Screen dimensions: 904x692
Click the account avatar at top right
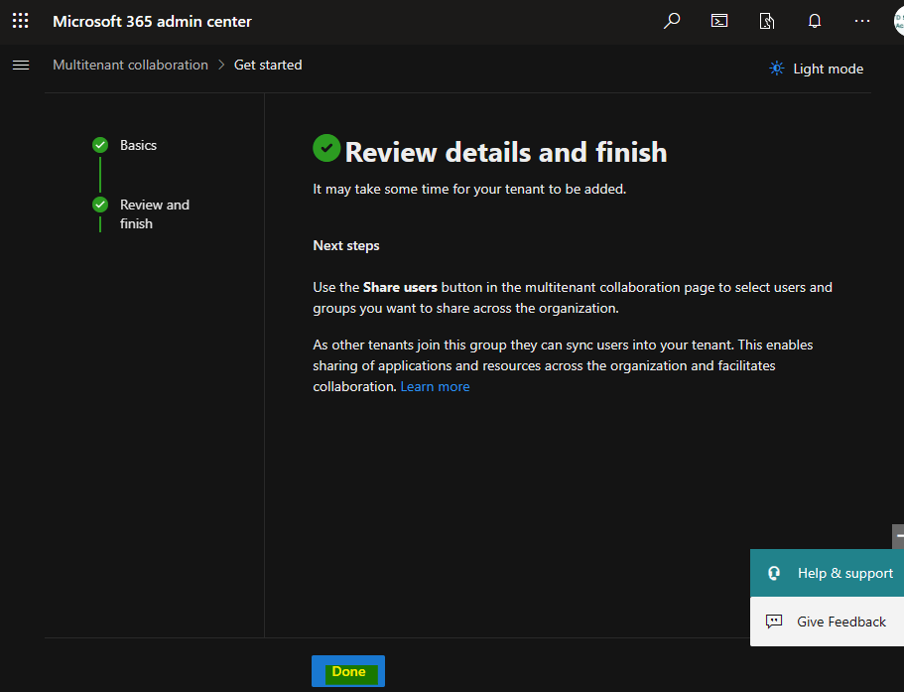click(x=899, y=21)
